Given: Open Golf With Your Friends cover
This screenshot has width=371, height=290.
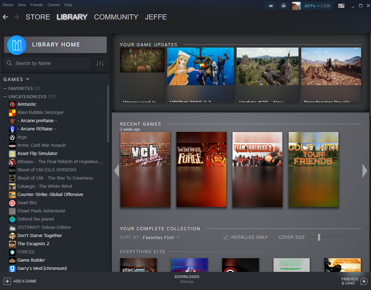Looking at the screenshot, I should pyautogui.click(x=314, y=170).
